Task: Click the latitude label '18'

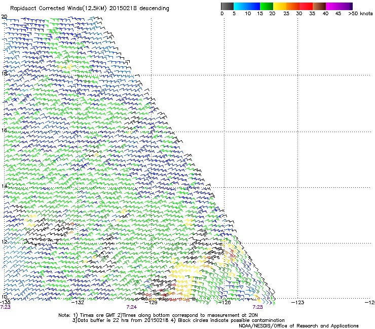Action: (x=4, y=73)
